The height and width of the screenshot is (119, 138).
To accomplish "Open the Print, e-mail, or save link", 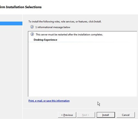I will coord(49,101).
